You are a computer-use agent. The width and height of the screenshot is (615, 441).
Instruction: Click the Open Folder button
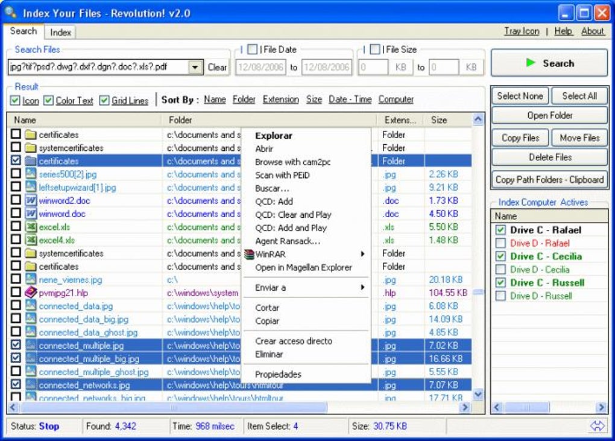pos(549,115)
